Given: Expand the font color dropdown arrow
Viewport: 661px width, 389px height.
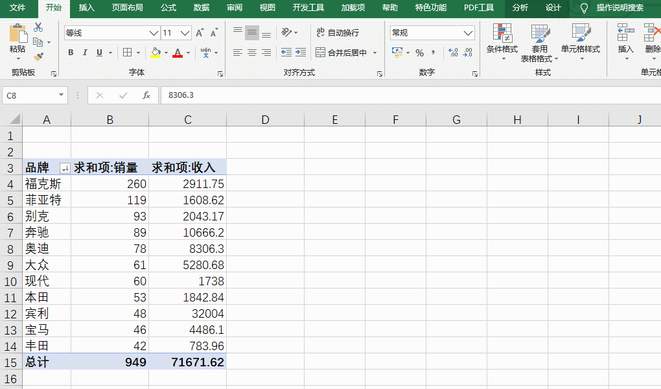Looking at the screenshot, I should coord(188,53).
